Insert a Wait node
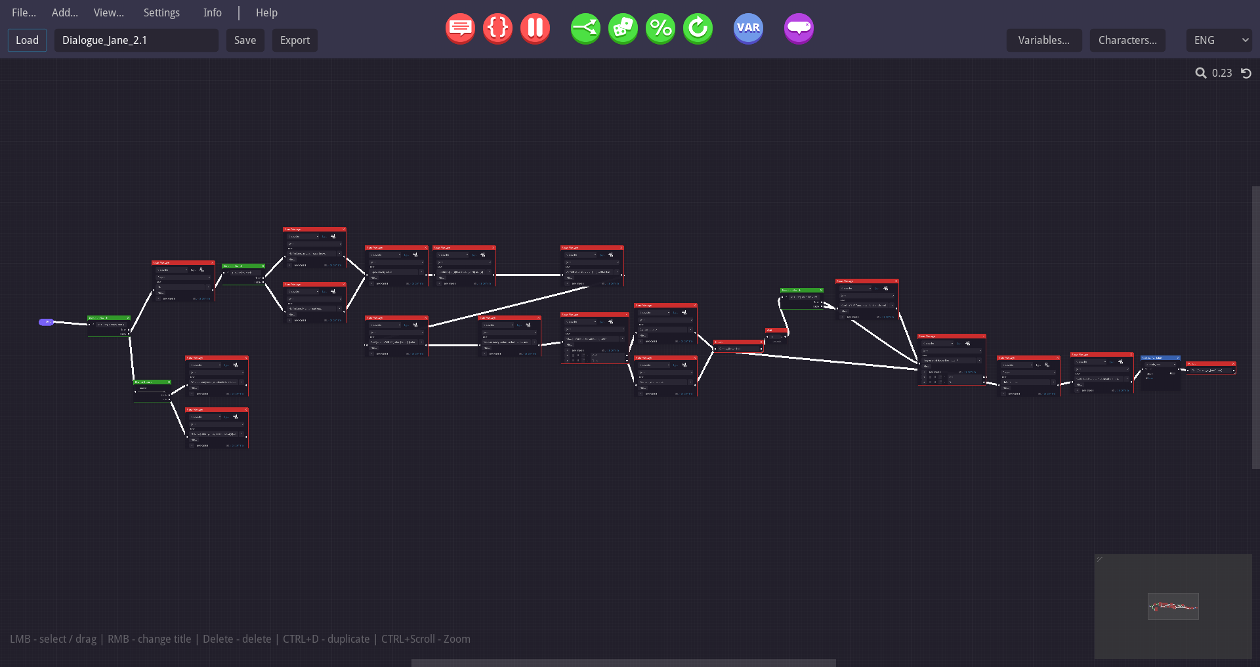Image resolution: width=1260 pixels, height=667 pixels. (x=535, y=28)
